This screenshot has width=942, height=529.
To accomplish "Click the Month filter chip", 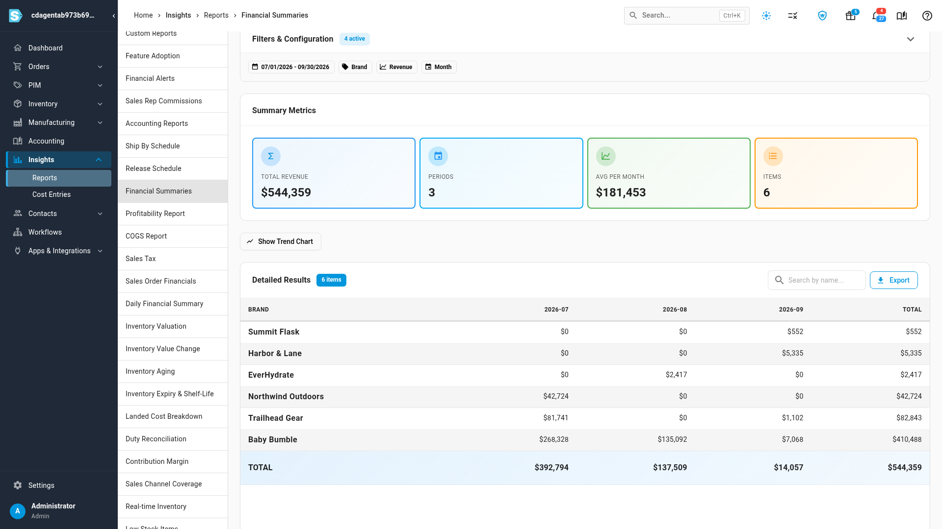I will click(x=439, y=67).
